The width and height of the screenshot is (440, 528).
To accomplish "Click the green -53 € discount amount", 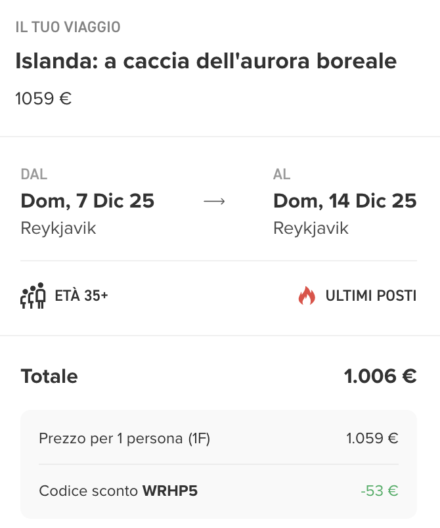I will pos(379,491).
